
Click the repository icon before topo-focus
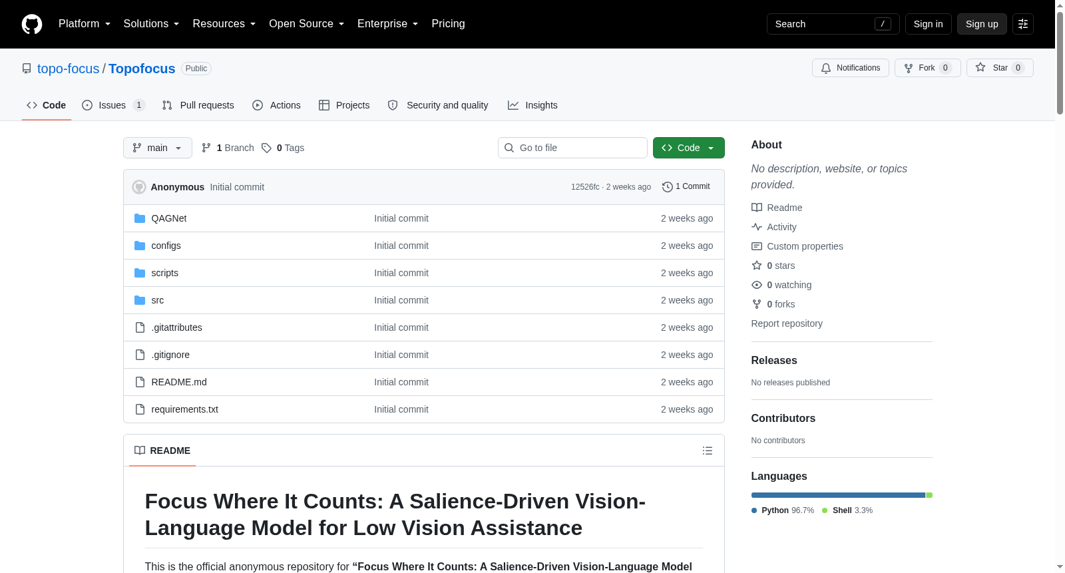coord(27,69)
